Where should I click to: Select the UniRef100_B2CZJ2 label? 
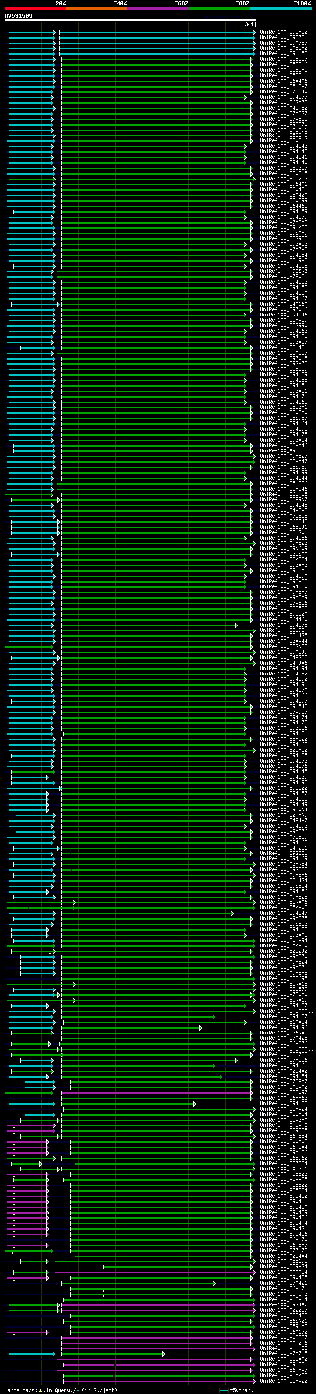(x=283, y=951)
